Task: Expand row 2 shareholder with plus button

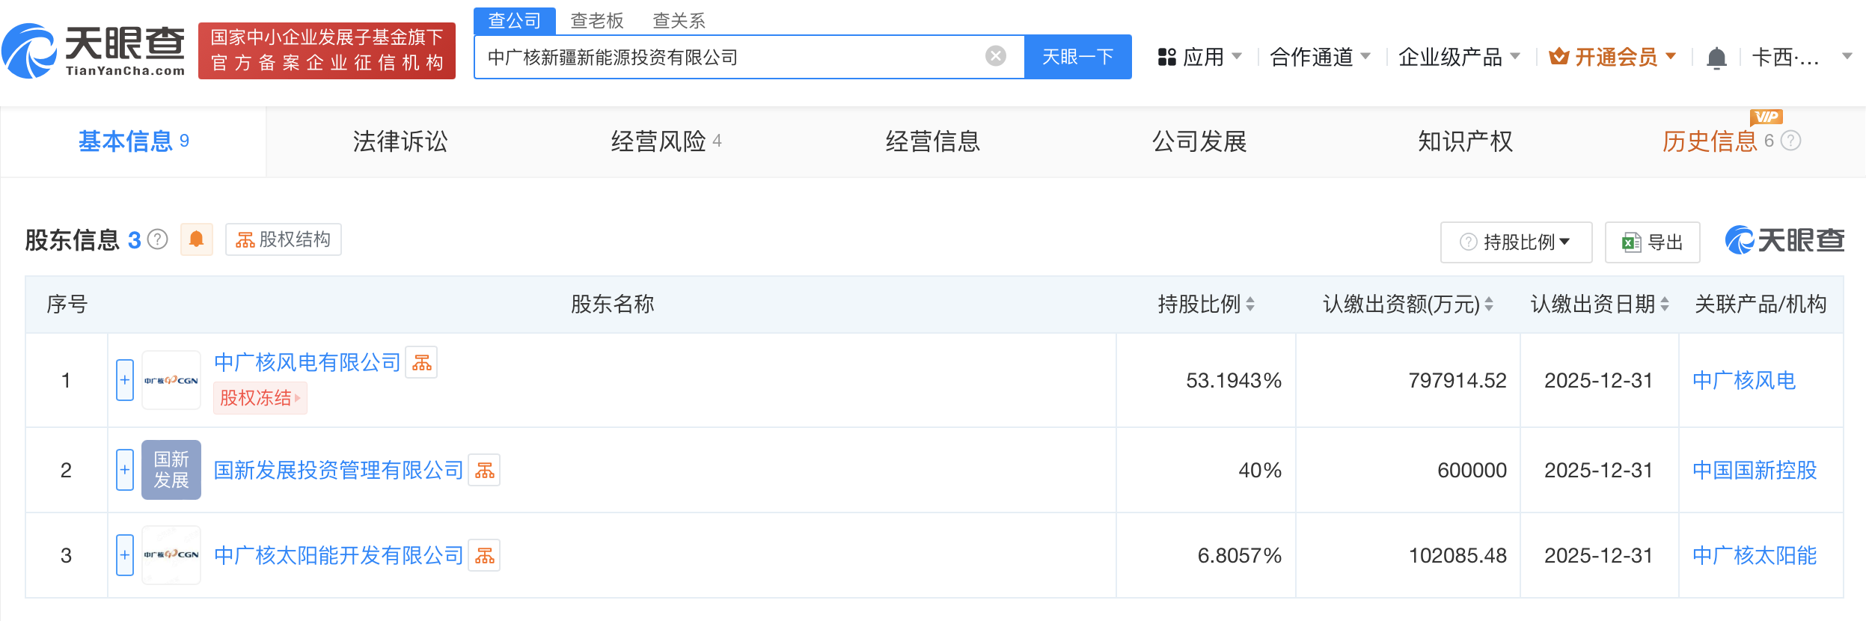Action: point(125,470)
